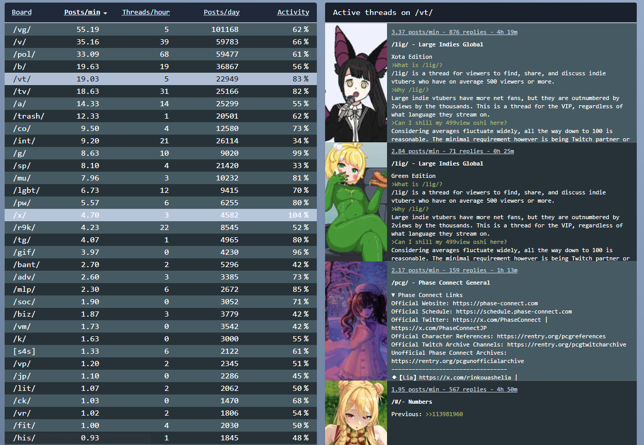644x445 pixels.
Task: Open the Phase Connect General thumbnail
Action: coord(356,321)
